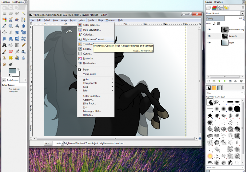
Task: Open the Layer menu
Action: click(x=73, y=20)
